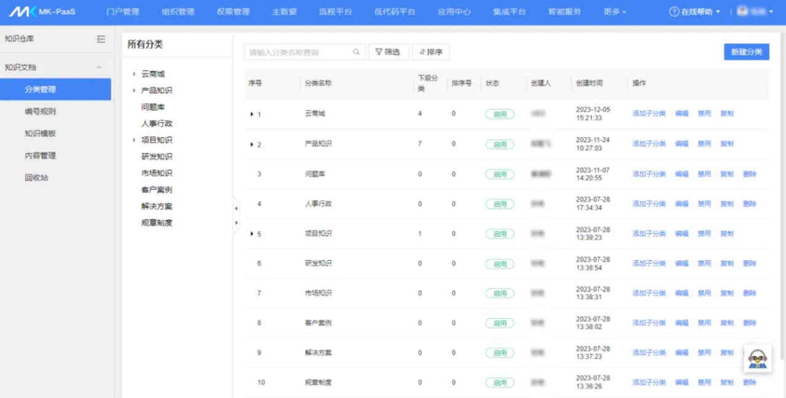Click the online help question mark icon
The width and height of the screenshot is (786, 398).
674,12
